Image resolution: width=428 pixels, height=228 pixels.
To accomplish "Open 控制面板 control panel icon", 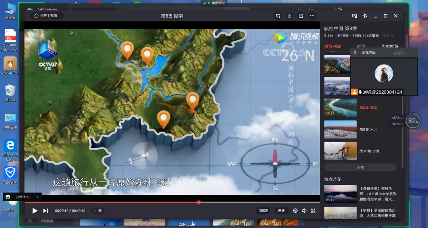I will click(10, 121).
